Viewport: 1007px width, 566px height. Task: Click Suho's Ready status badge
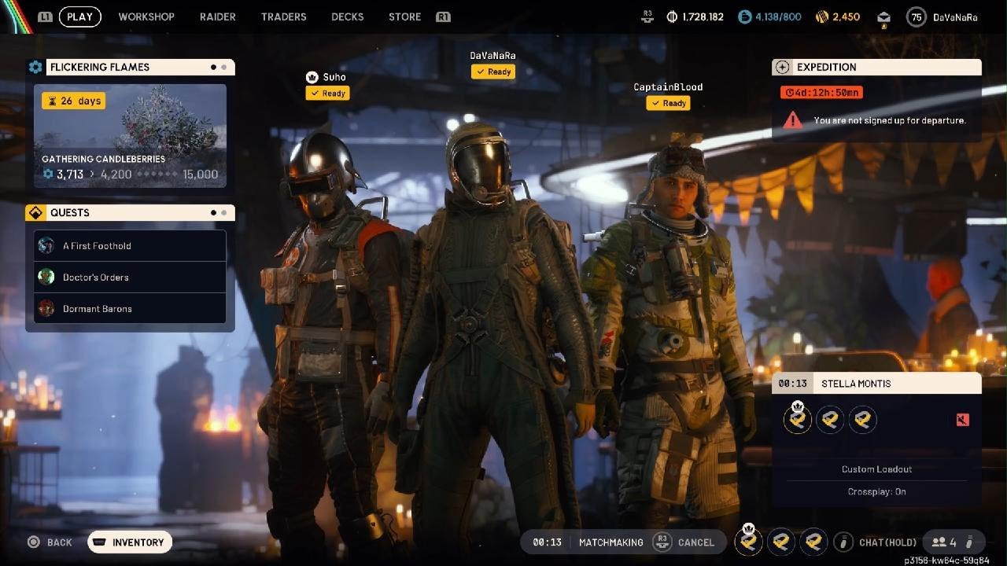click(x=328, y=94)
